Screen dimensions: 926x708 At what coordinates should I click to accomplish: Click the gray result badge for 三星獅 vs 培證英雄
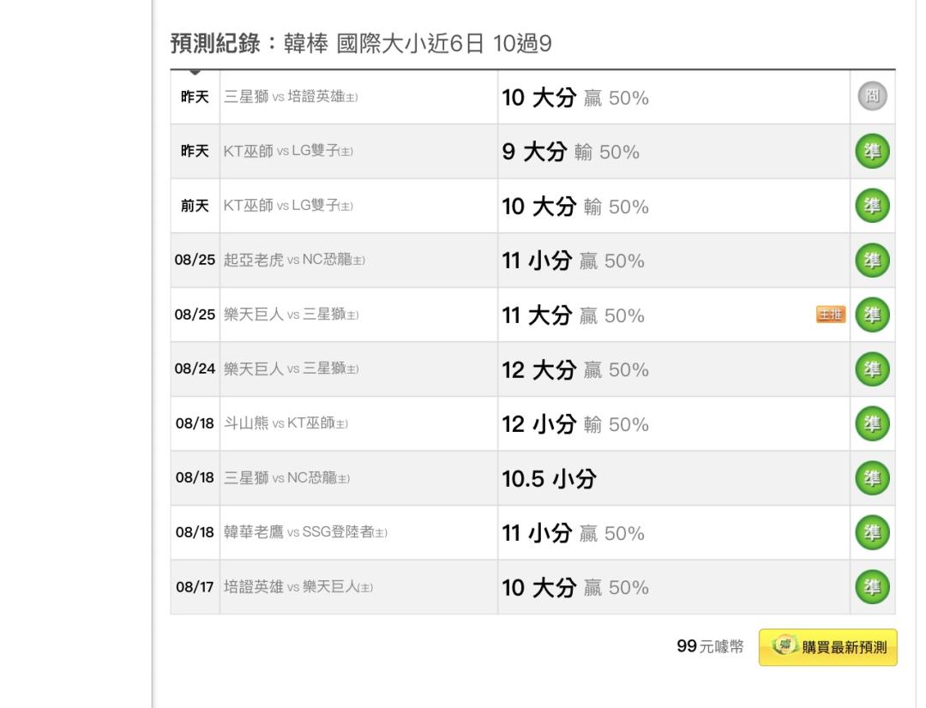click(x=872, y=97)
